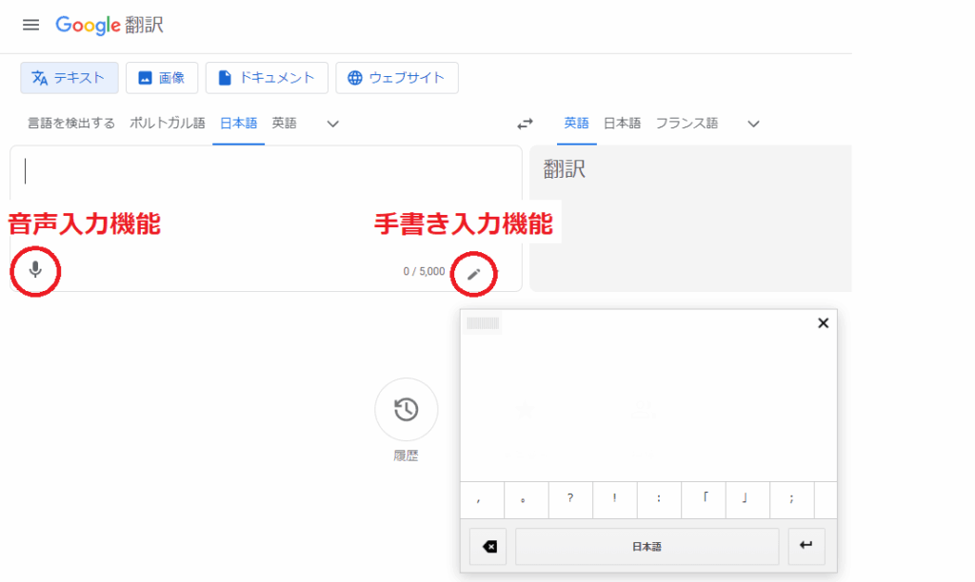Click the 0 / 5,000 character counter
Viewport: 975px width, 582px height.
point(424,271)
